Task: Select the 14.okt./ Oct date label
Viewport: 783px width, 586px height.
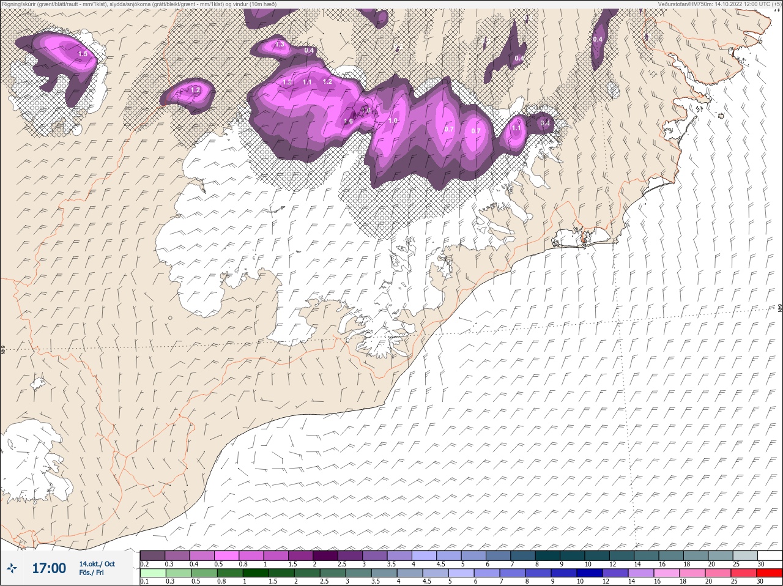Action: click(97, 564)
